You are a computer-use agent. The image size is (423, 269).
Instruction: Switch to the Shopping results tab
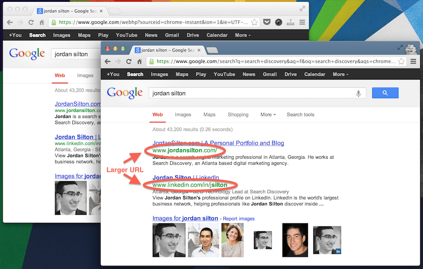tap(238, 115)
